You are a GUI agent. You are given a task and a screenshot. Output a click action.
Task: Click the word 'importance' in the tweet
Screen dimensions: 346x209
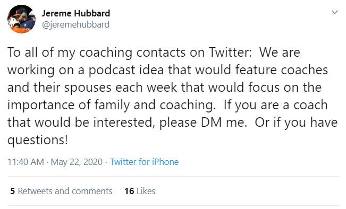[x=41, y=105]
